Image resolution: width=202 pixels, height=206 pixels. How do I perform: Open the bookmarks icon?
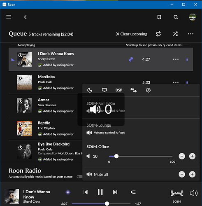coord(159,17)
